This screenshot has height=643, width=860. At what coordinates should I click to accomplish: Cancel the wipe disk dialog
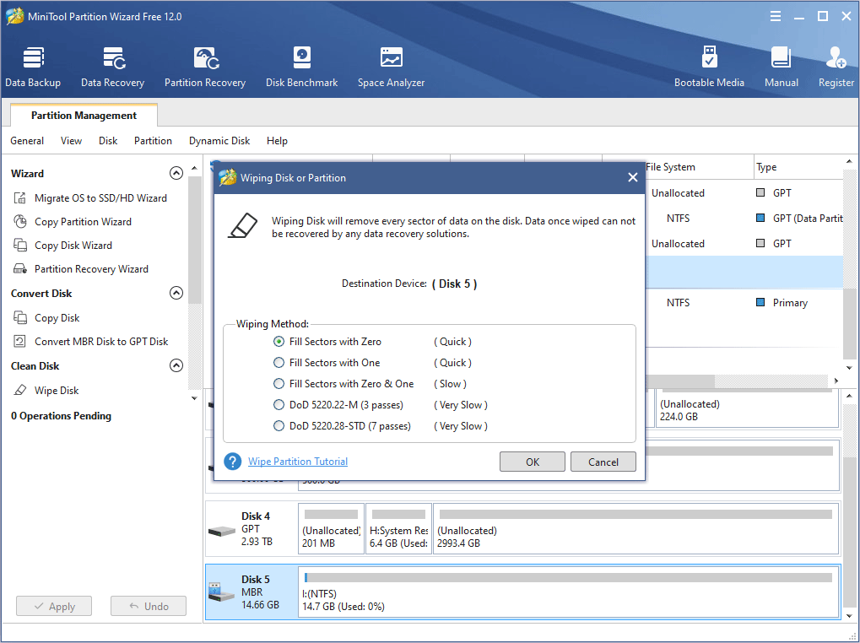tap(603, 462)
